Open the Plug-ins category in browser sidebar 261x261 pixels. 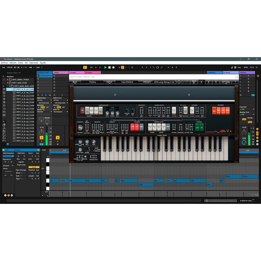4,109
